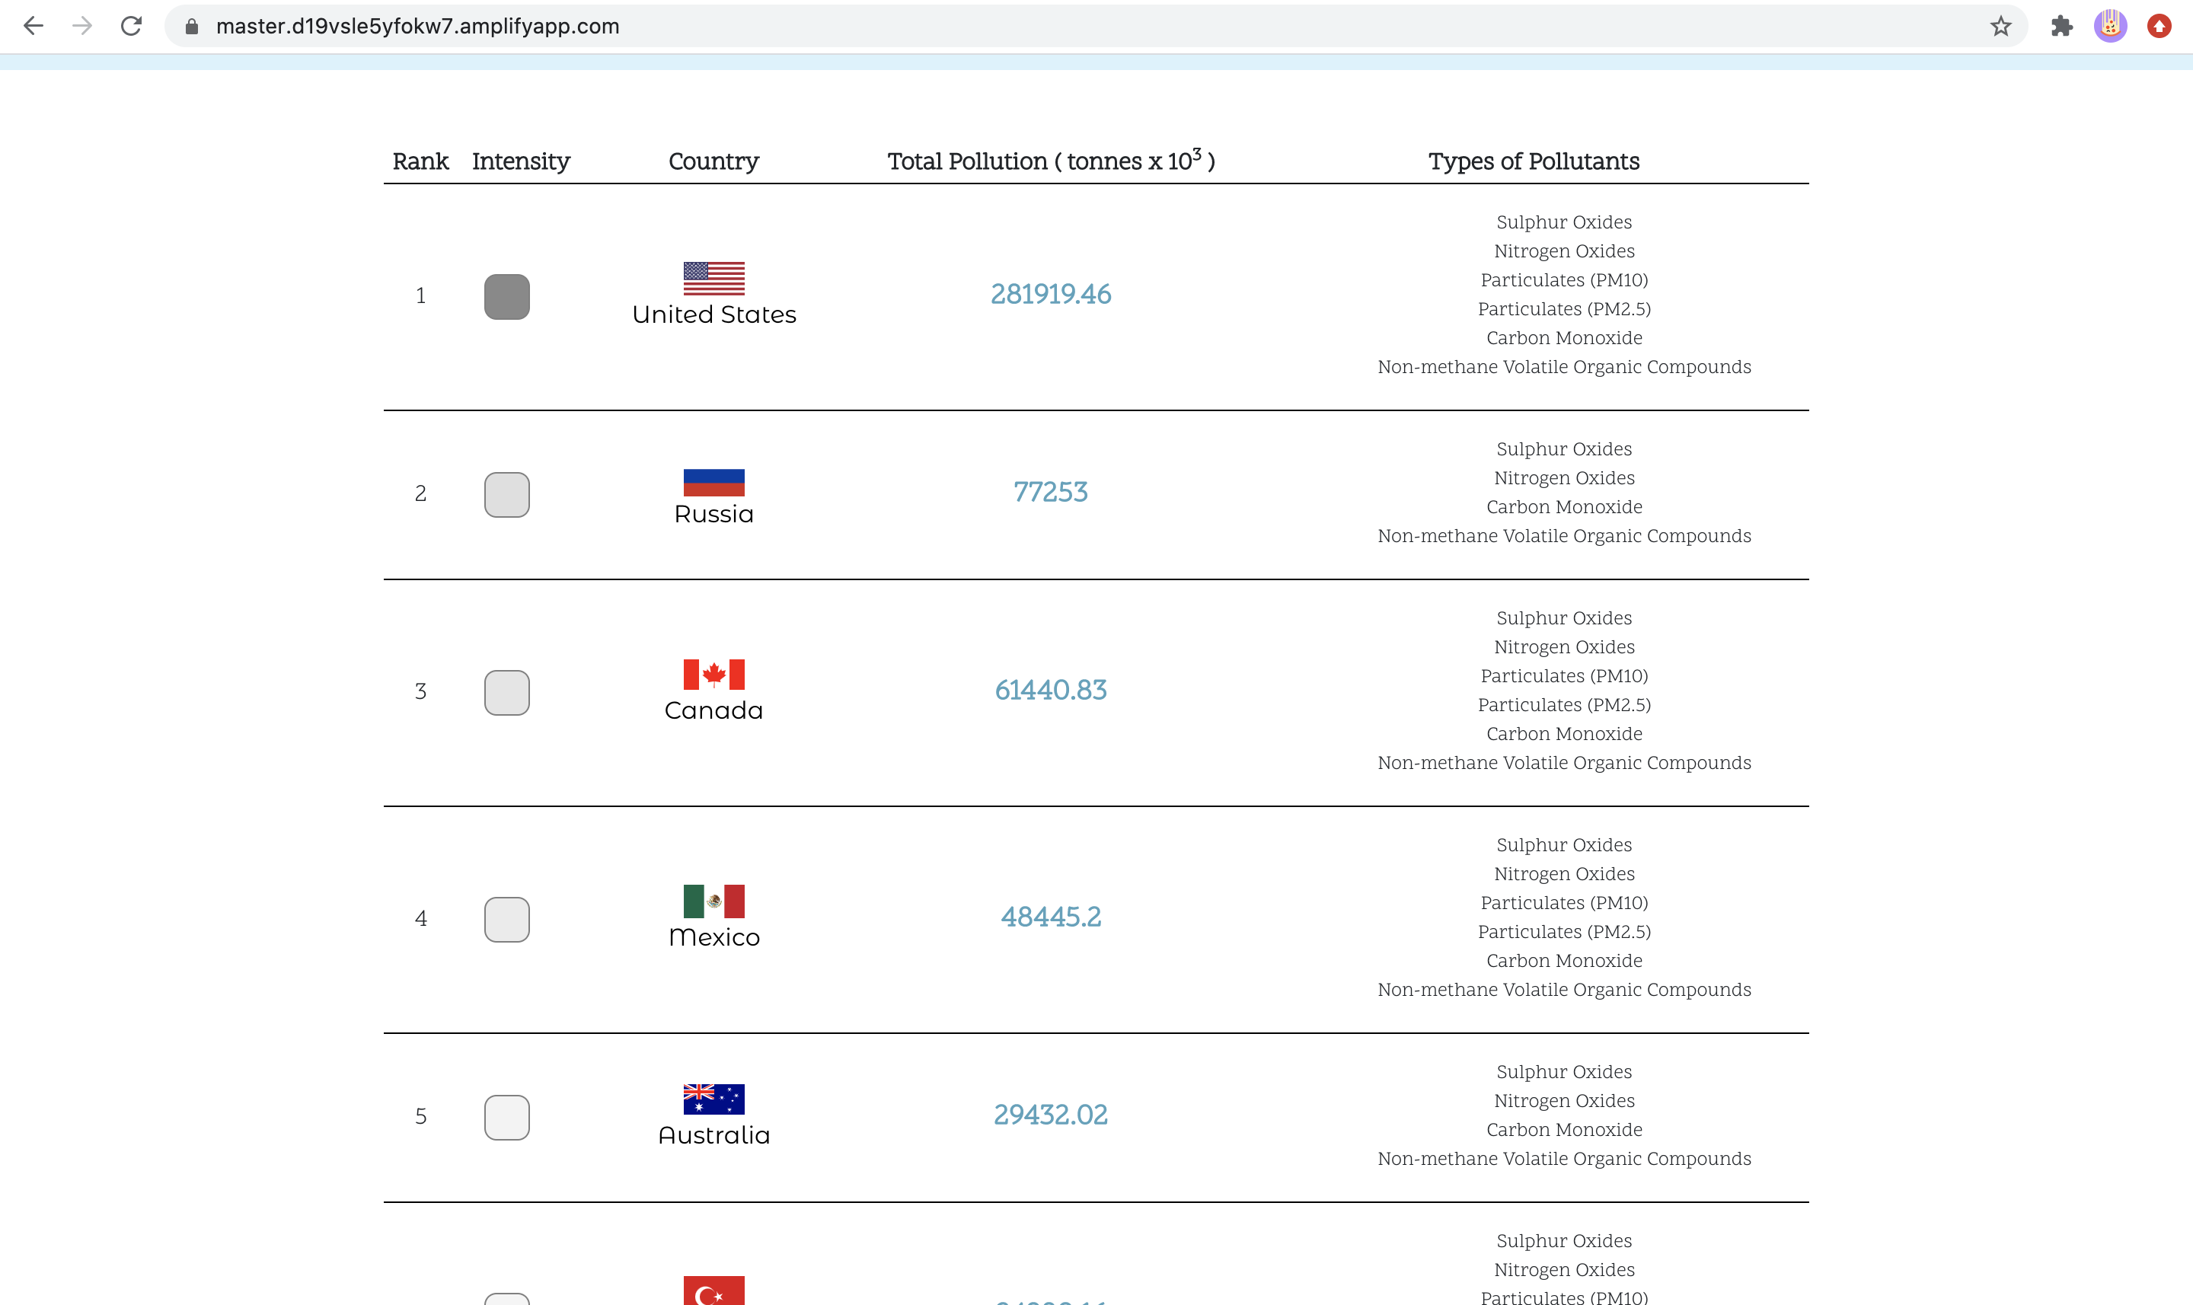Open the extensions puzzle icon
The height and width of the screenshot is (1305, 2193).
click(2061, 27)
